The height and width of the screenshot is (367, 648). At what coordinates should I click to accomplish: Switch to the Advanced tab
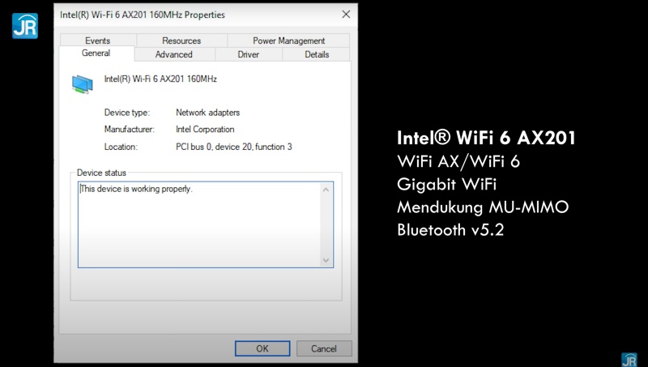click(174, 54)
